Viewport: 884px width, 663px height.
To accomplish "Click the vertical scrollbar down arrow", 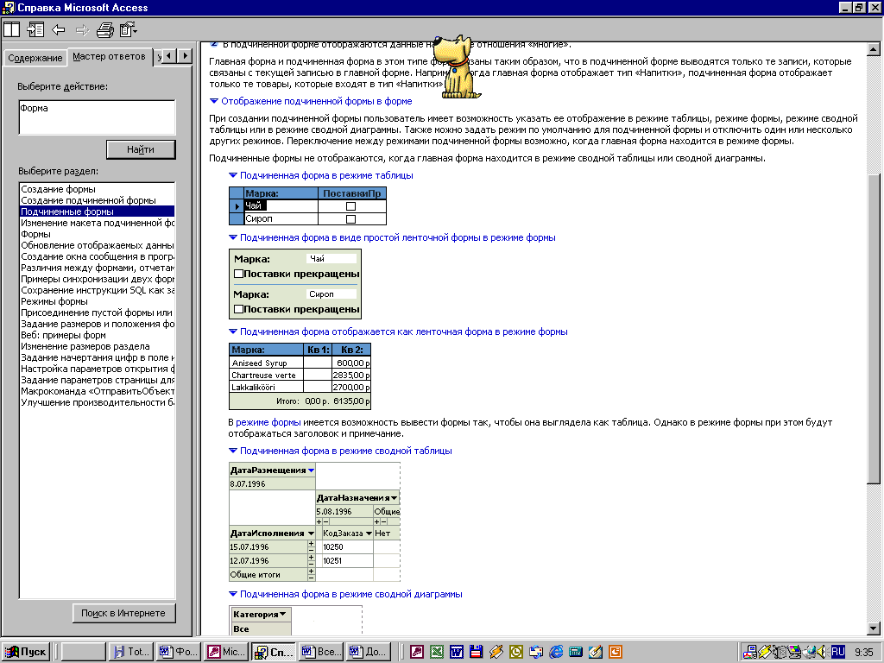I will point(874,628).
